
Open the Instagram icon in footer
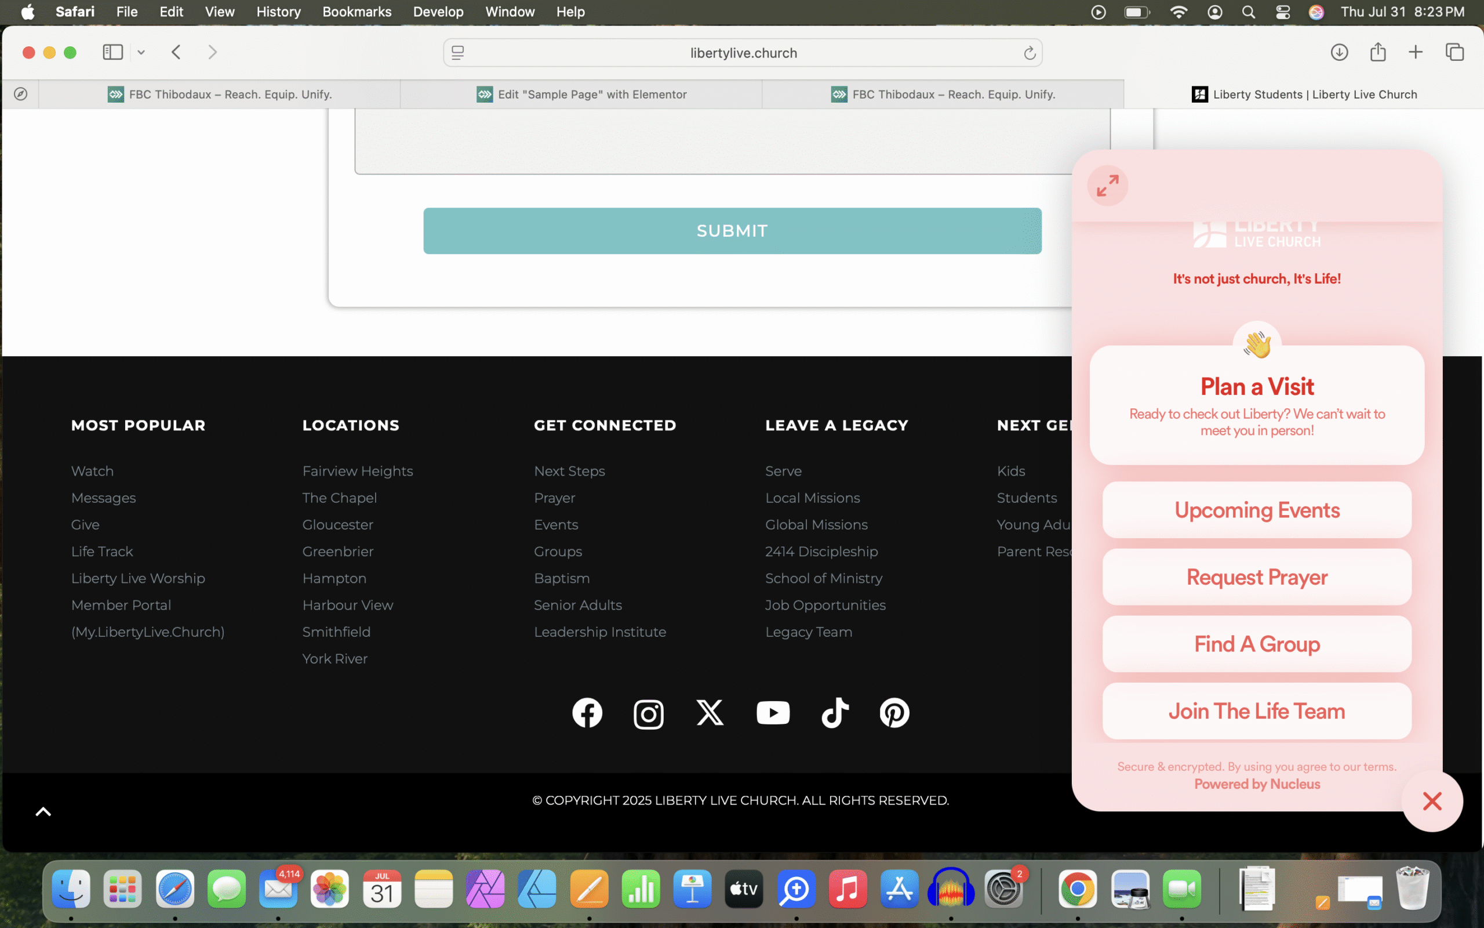coord(648,714)
